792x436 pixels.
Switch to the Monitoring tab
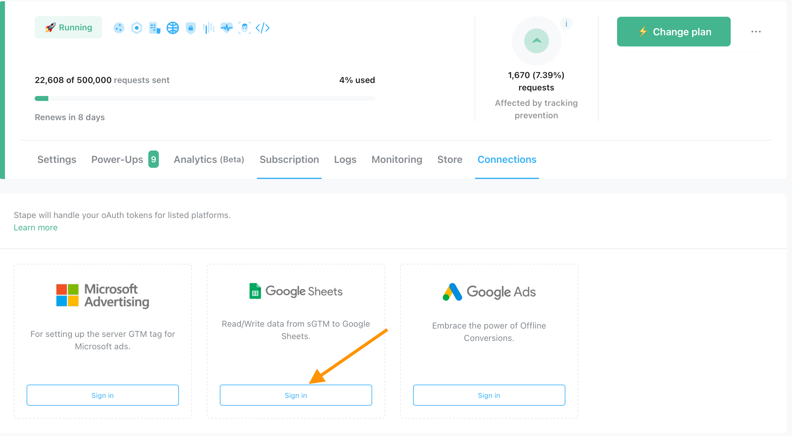click(397, 159)
